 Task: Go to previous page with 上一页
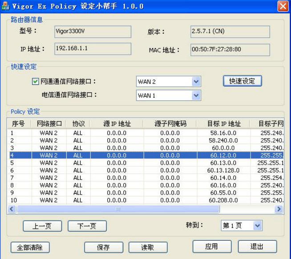pos(42,226)
